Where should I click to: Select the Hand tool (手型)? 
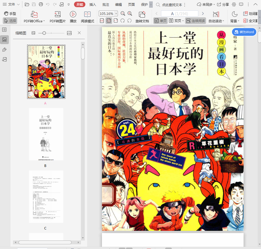pyautogui.click(x=10, y=13)
